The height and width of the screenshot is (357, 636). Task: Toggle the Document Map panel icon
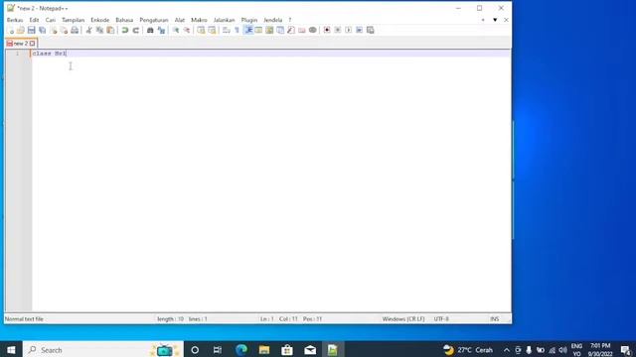pos(269,31)
